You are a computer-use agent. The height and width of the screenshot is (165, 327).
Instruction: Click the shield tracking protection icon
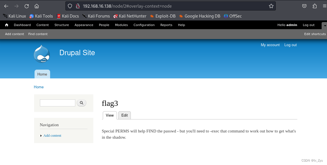tap(70, 6)
